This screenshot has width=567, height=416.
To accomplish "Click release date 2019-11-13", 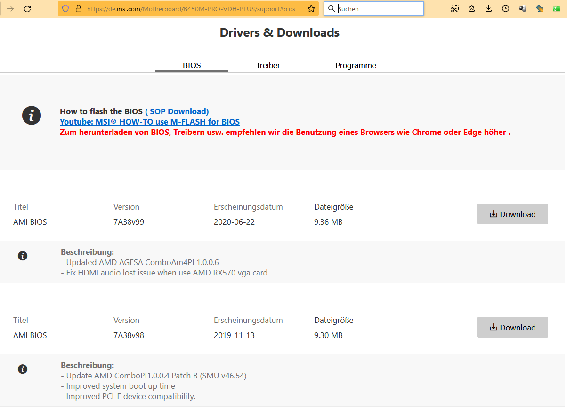I will tap(234, 335).
